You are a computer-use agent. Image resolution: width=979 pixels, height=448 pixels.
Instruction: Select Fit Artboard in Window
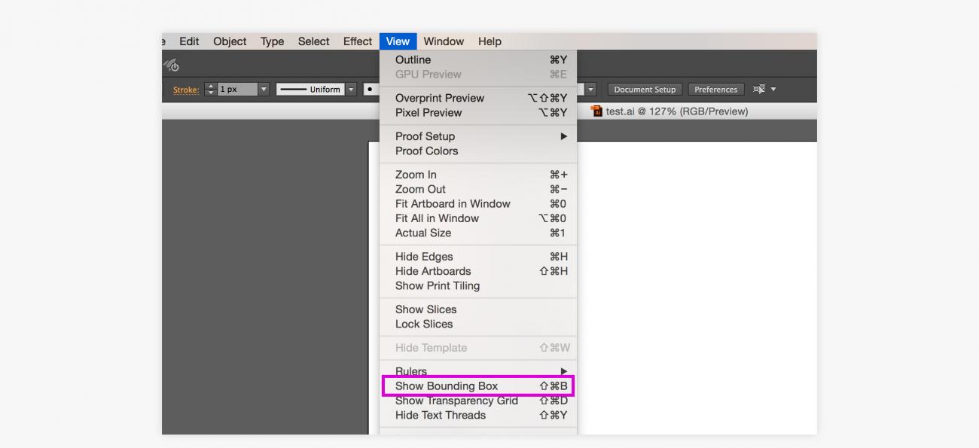[478, 204]
